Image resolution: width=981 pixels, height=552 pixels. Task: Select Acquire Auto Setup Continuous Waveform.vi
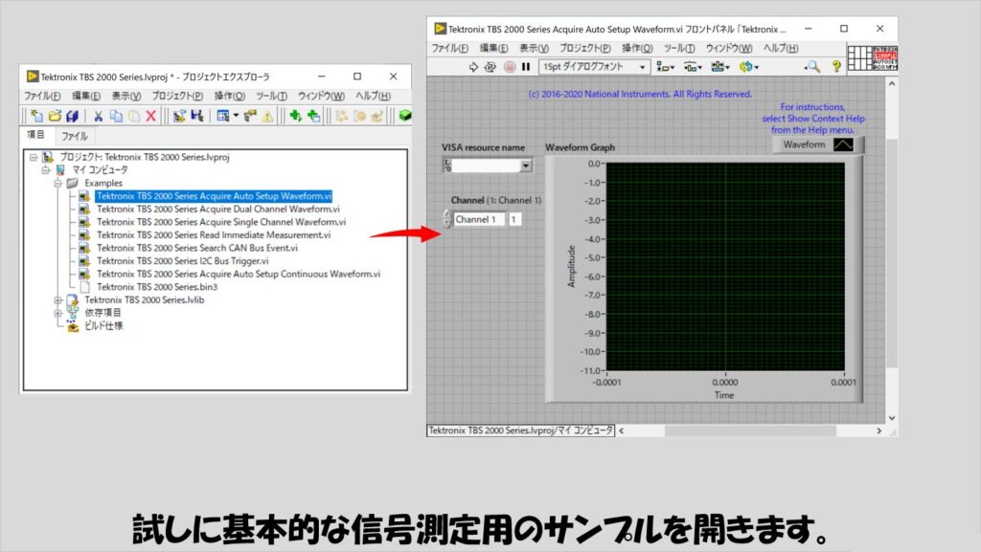point(239,275)
